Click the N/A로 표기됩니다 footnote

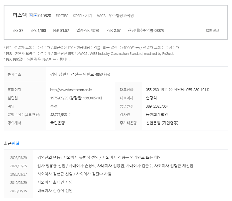click(x=37, y=59)
